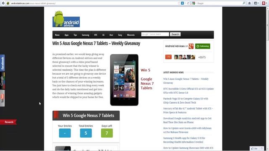Go to the browser home page icon
This screenshot has width=269, height=151.
(249, 3)
